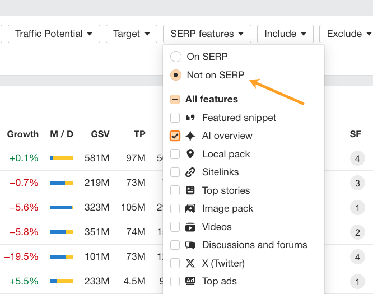Click the Featured snippet label

pos(239,118)
